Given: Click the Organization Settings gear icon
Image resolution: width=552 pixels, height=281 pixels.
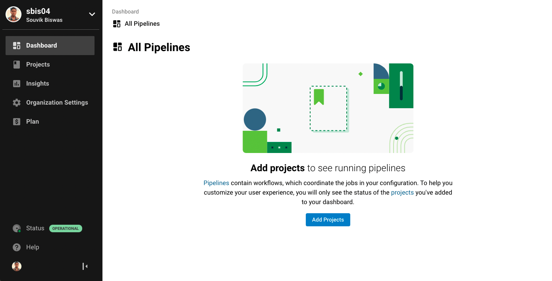Looking at the screenshot, I should click(17, 103).
